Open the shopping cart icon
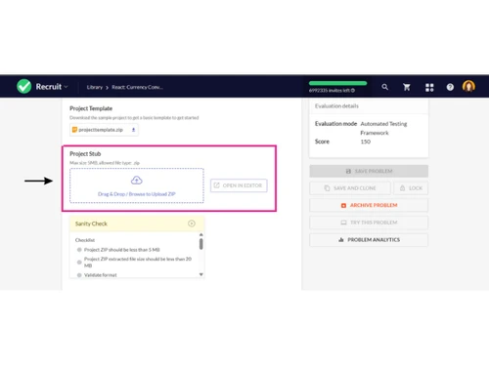This screenshot has height=366, width=489. pyautogui.click(x=407, y=87)
